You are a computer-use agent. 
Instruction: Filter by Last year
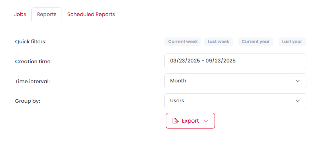point(292,41)
